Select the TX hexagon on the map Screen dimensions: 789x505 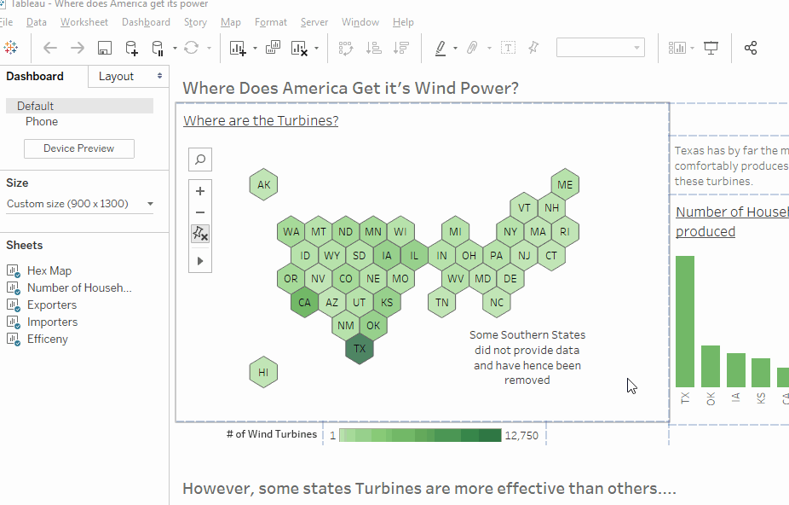coord(360,349)
